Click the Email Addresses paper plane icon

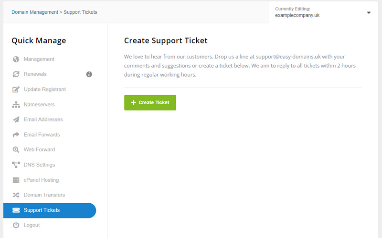[x=16, y=119]
